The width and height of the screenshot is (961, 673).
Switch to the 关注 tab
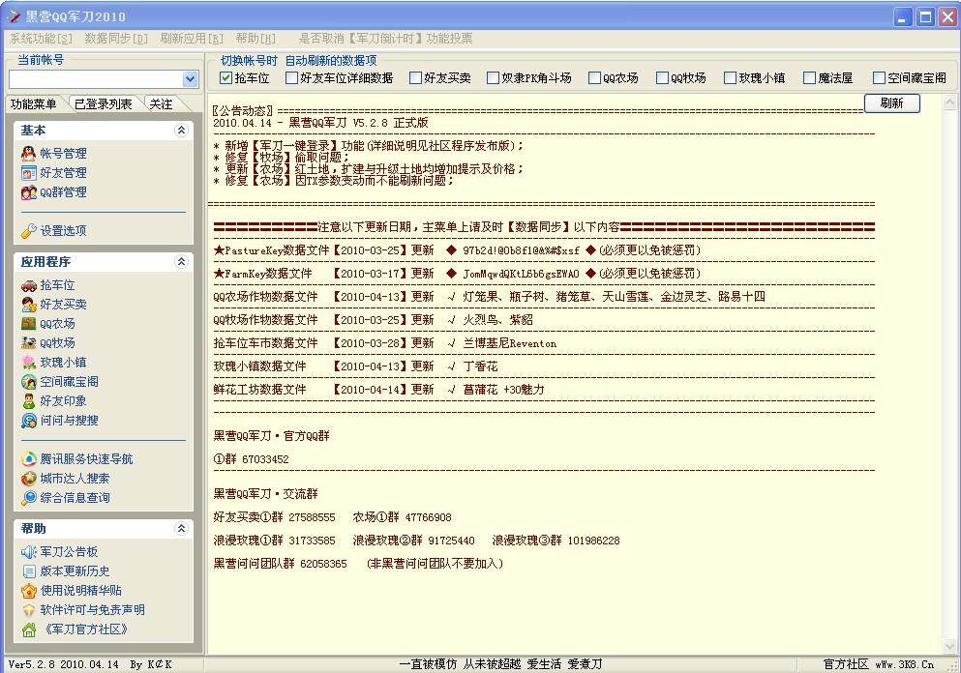pos(162,104)
